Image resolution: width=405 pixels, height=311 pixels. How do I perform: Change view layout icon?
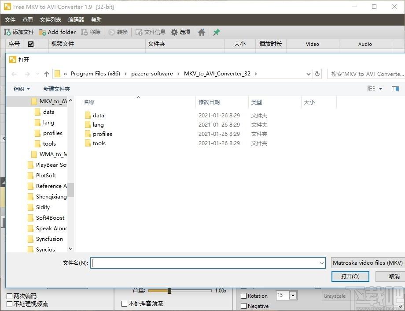tap(371, 89)
